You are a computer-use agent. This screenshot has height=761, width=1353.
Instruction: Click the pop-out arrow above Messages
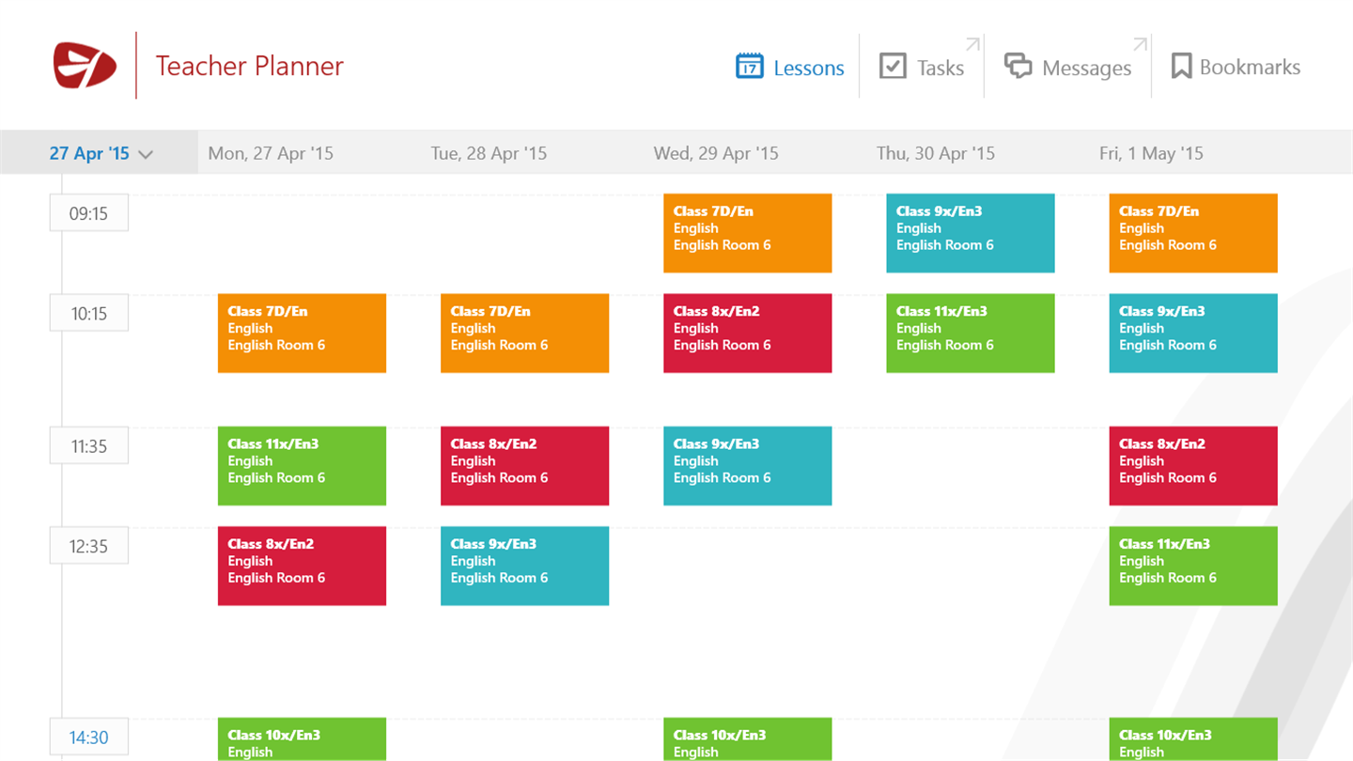click(x=1140, y=44)
